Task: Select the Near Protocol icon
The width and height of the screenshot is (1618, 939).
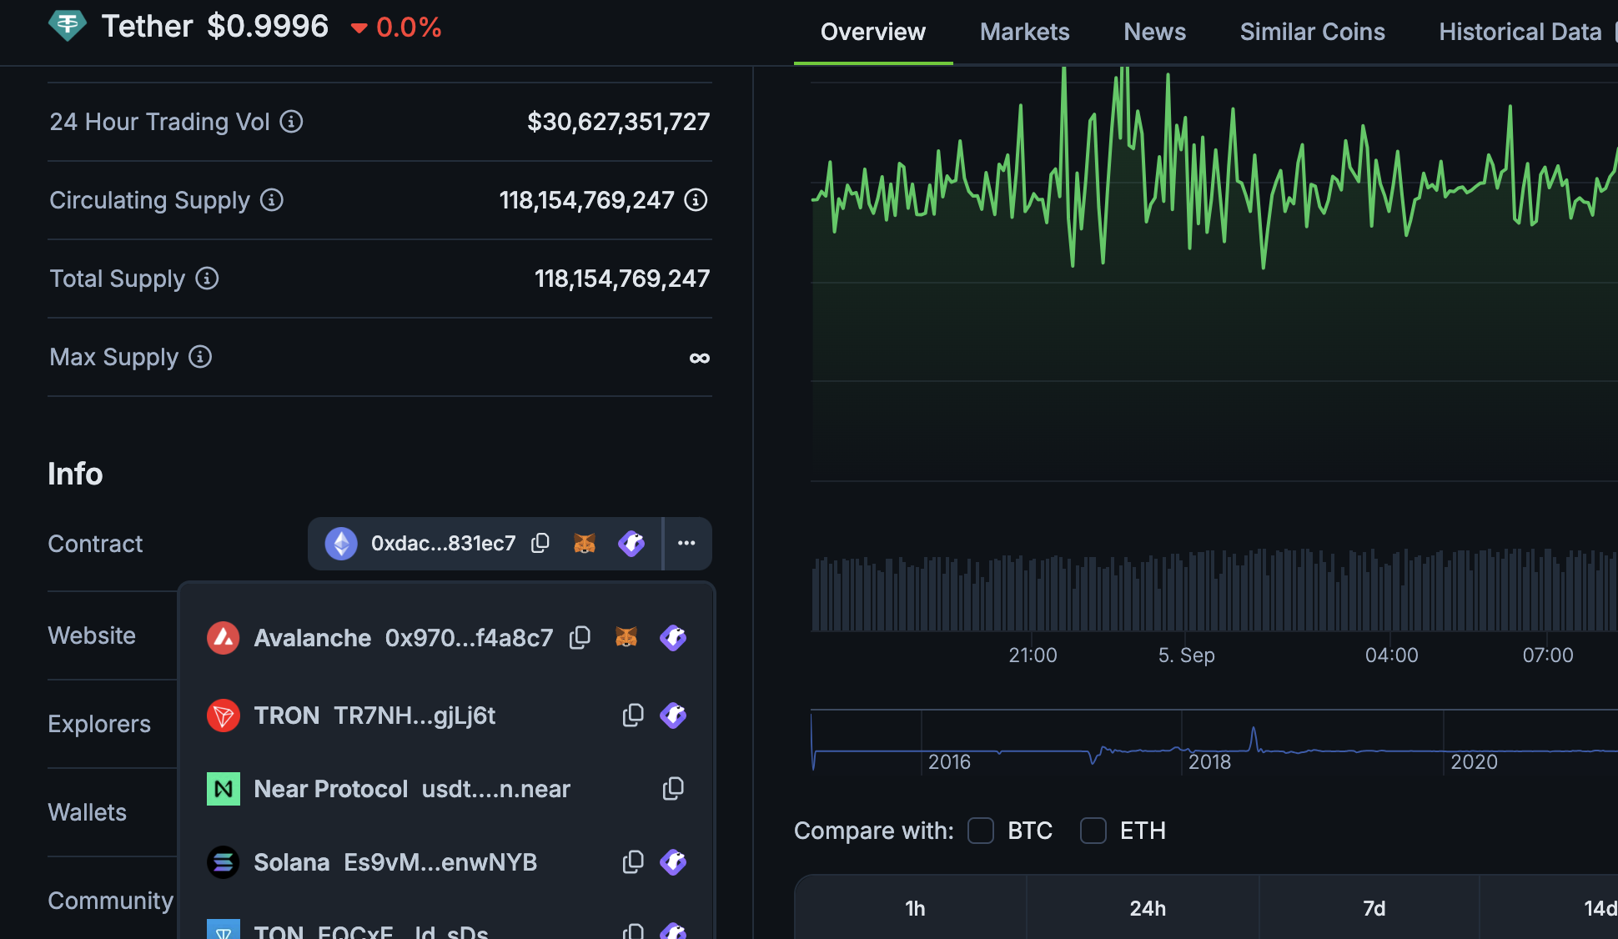Action: (223, 788)
